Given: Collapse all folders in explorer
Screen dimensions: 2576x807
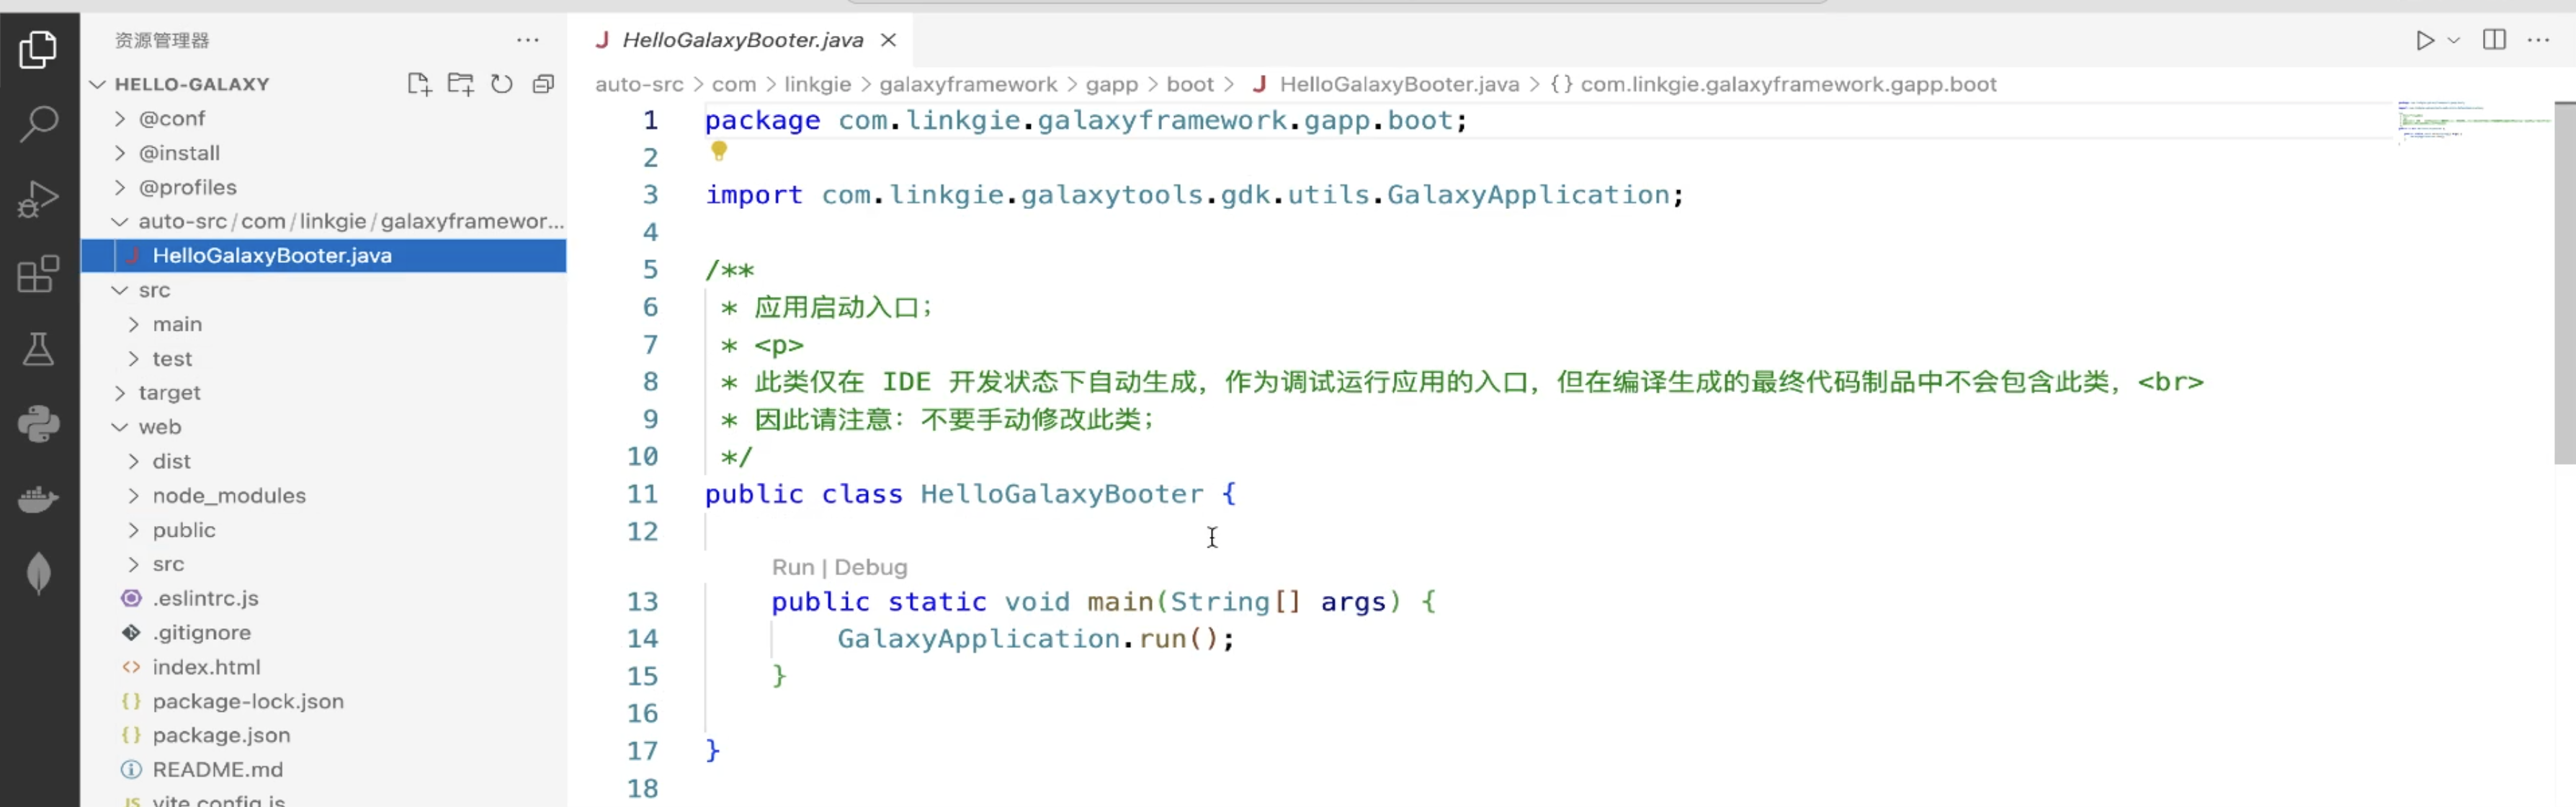Looking at the screenshot, I should pyautogui.click(x=543, y=84).
